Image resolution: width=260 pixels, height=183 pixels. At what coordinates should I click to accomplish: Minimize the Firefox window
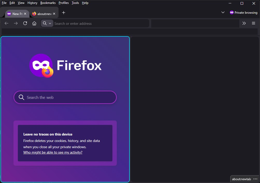coord(230,3)
